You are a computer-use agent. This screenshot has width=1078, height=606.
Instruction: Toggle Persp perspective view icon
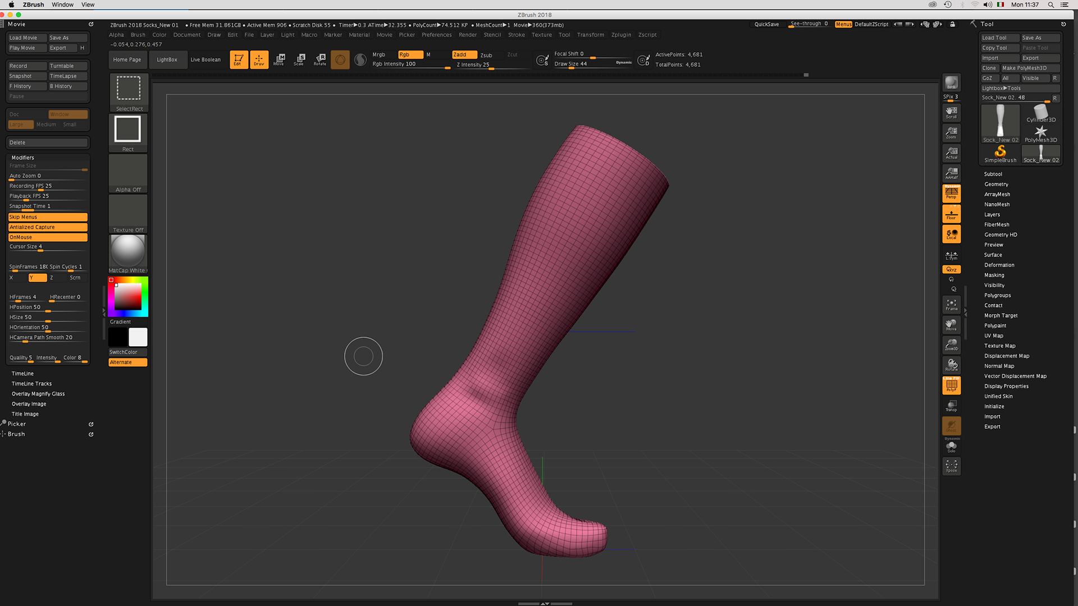click(x=951, y=193)
